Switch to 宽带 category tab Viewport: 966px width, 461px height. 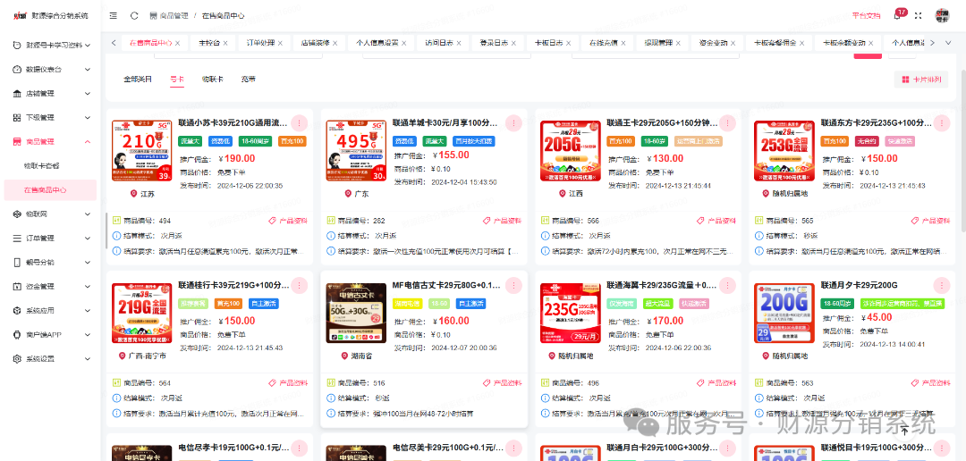click(x=249, y=80)
